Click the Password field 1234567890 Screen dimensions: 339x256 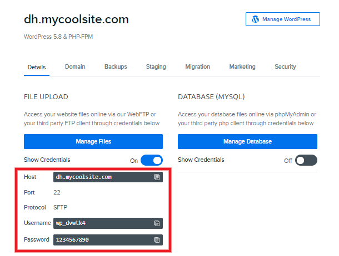coord(108,239)
